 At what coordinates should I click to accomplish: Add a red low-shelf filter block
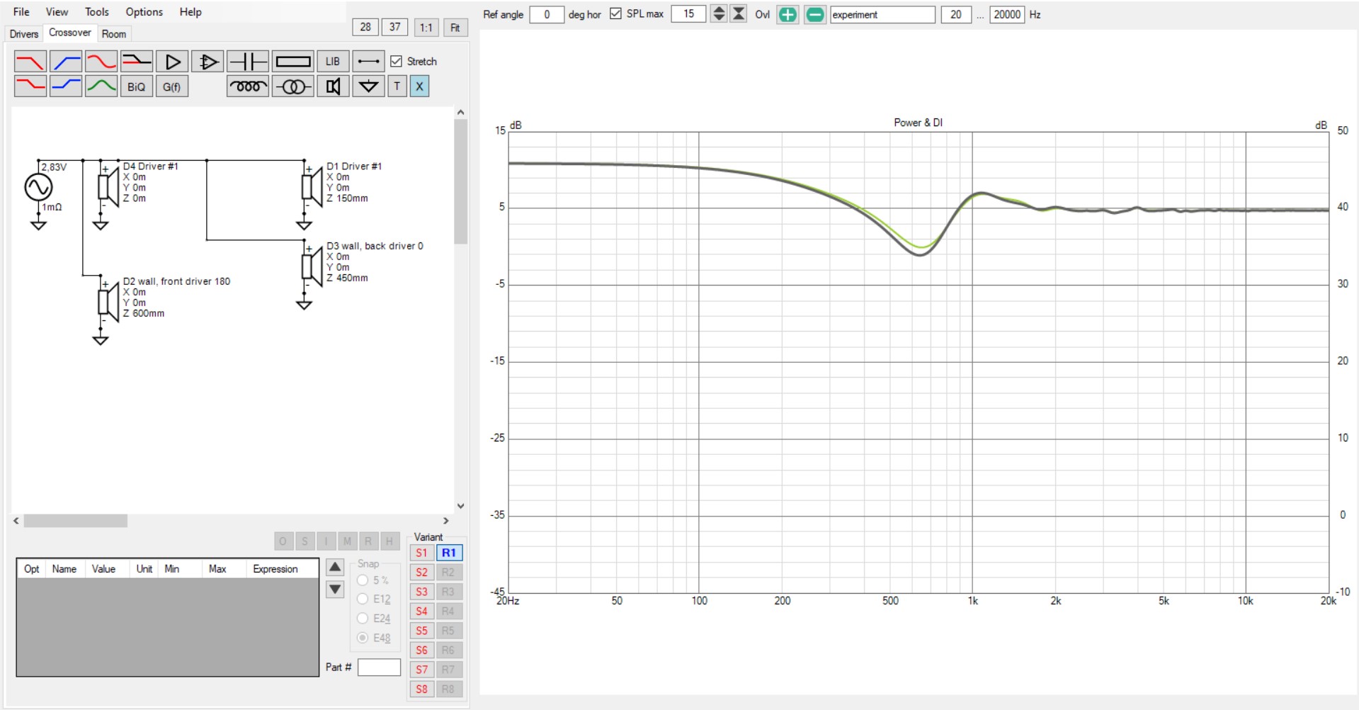pos(30,86)
